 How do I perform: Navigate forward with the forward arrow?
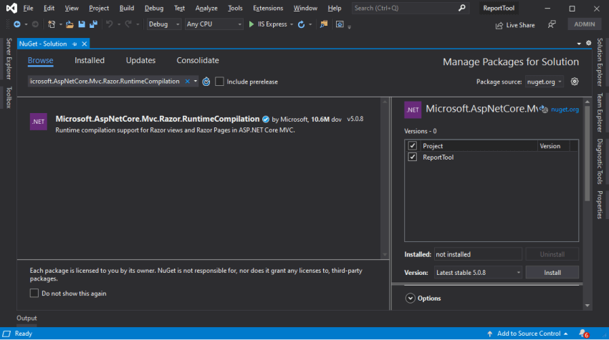pos(35,24)
